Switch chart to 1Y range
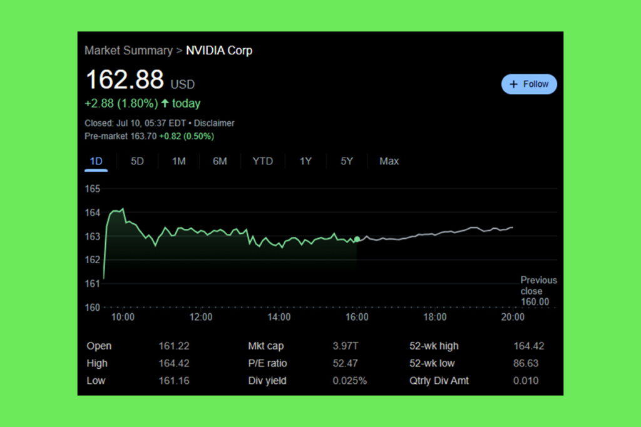 click(x=305, y=161)
